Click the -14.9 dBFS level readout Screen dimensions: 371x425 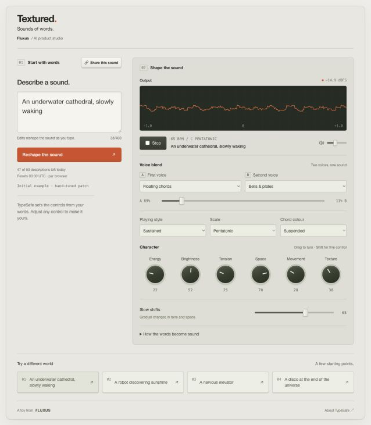(334, 80)
